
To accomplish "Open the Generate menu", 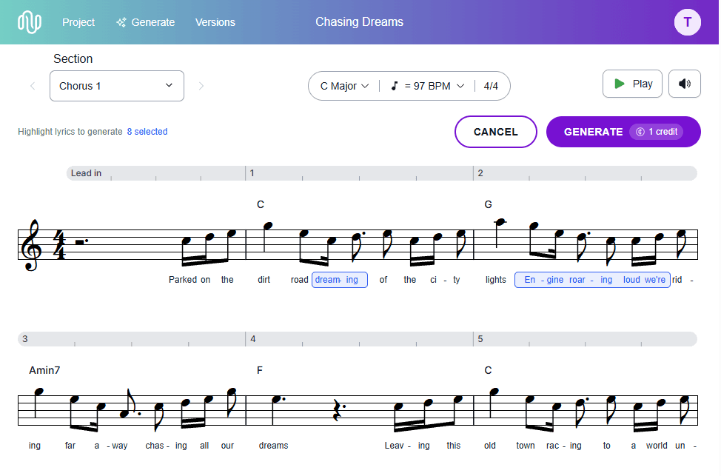I will 145,22.
